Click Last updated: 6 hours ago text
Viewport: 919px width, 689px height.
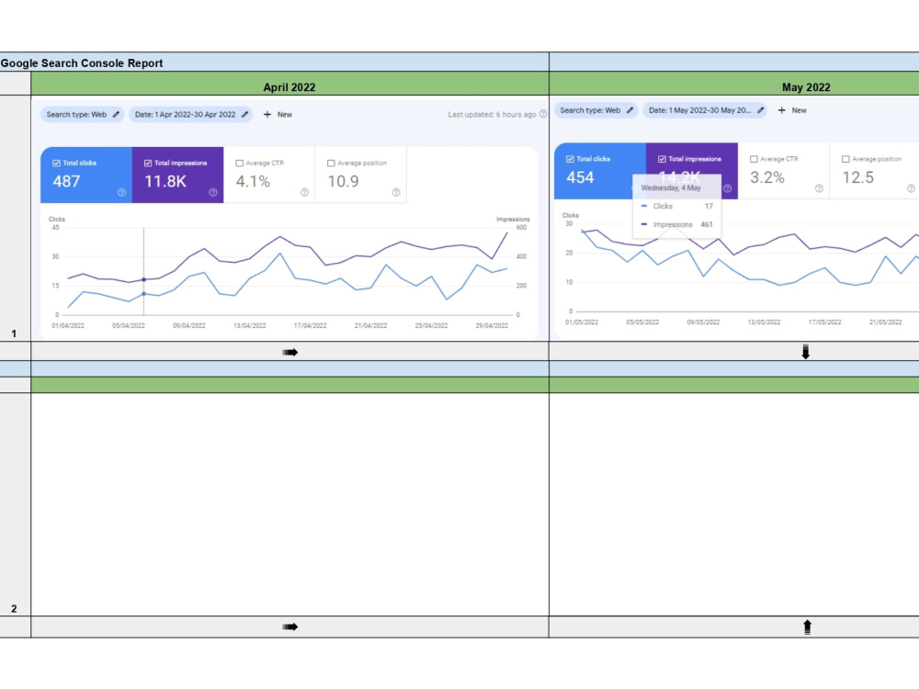[x=492, y=115]
